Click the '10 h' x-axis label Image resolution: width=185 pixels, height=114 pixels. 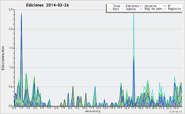click(84, 108)
